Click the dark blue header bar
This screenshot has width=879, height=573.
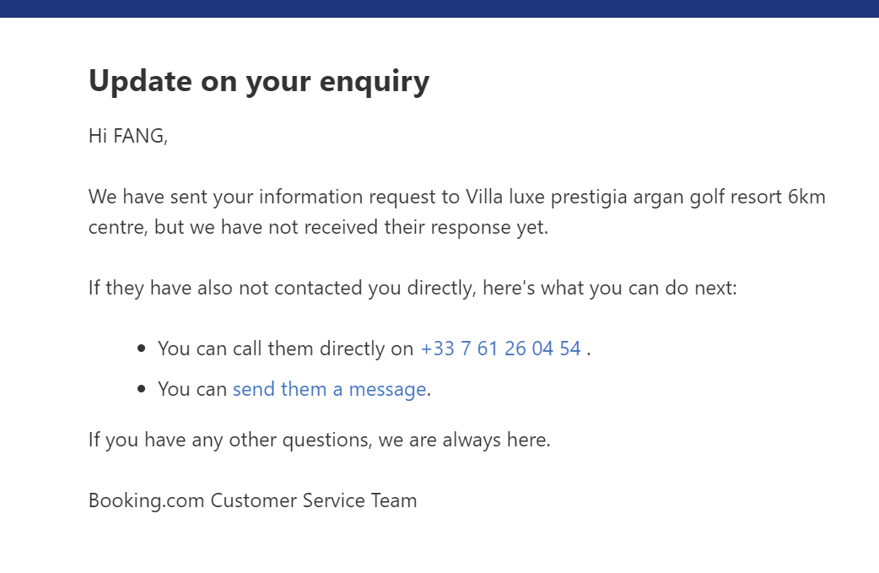439,8
